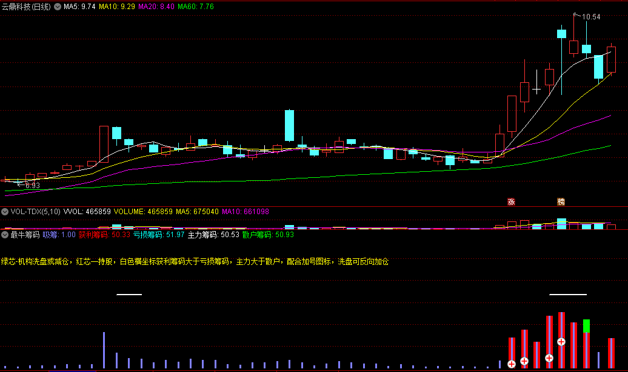Click the VOLUME: 465859 value
This screenshot has height=372, width=628.
click(x=143, y=211)
